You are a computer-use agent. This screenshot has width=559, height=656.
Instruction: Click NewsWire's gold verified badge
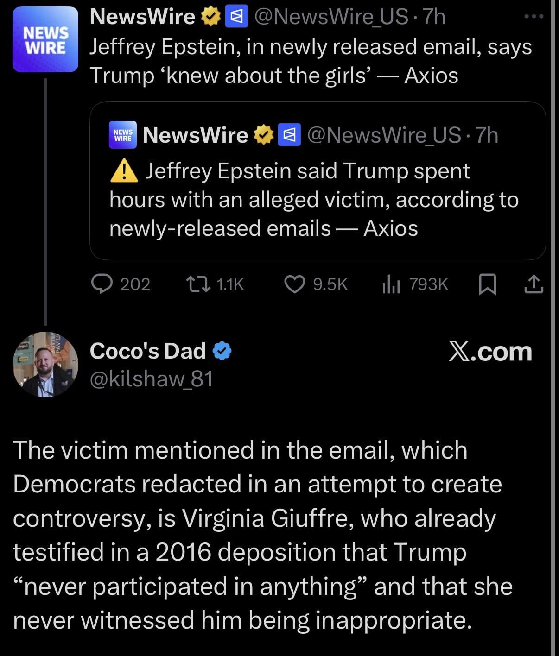click(x=210, y=17)
